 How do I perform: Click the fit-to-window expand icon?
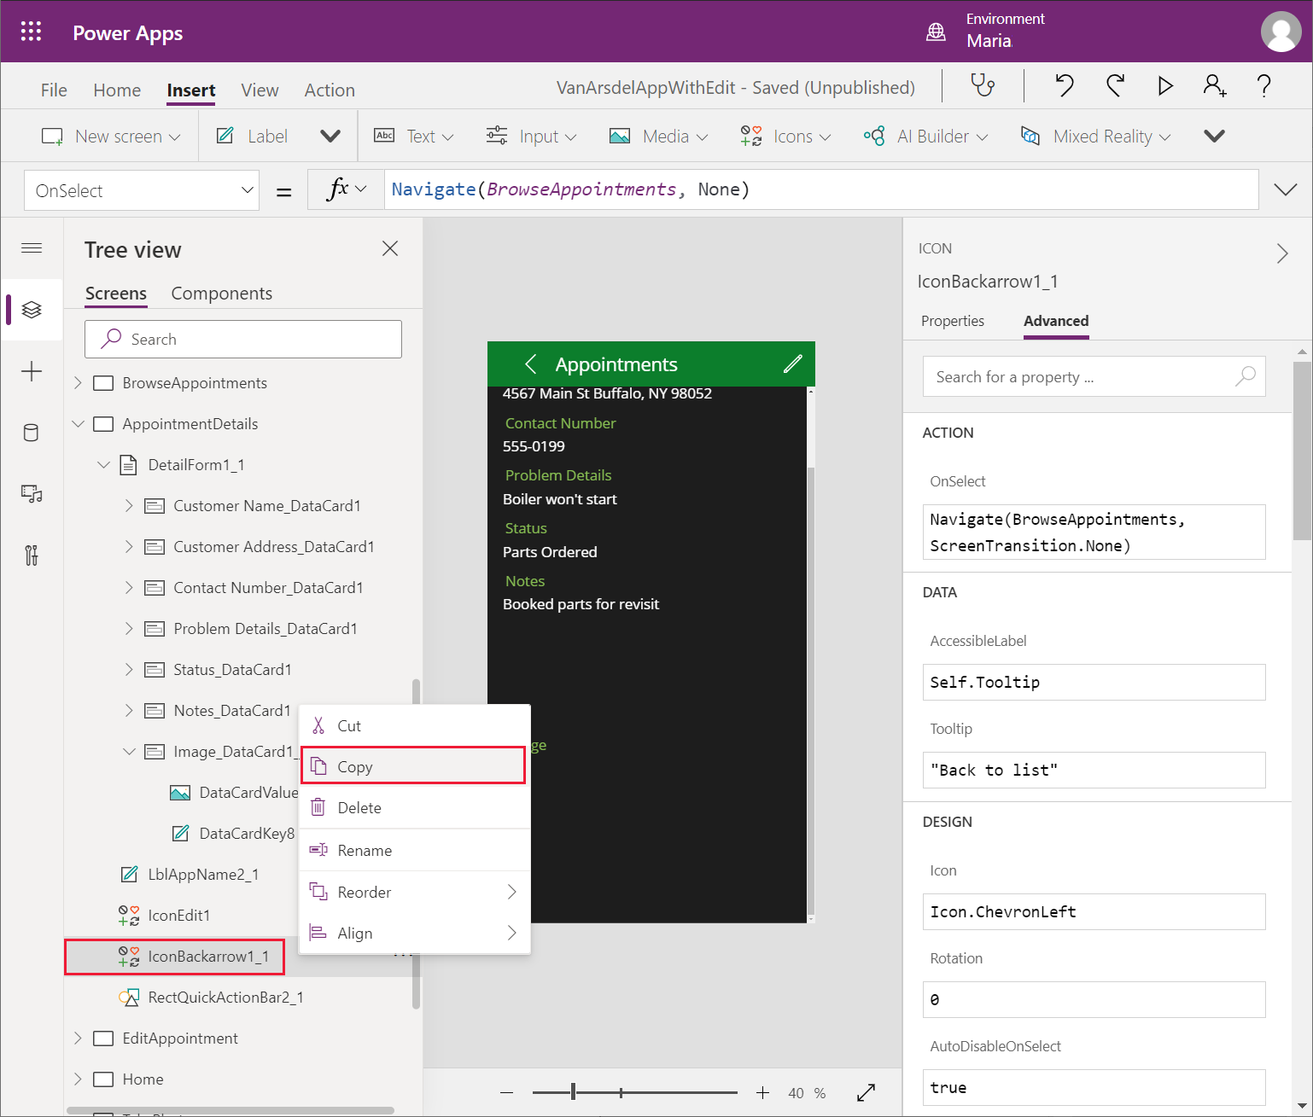tap(866, 1093)
